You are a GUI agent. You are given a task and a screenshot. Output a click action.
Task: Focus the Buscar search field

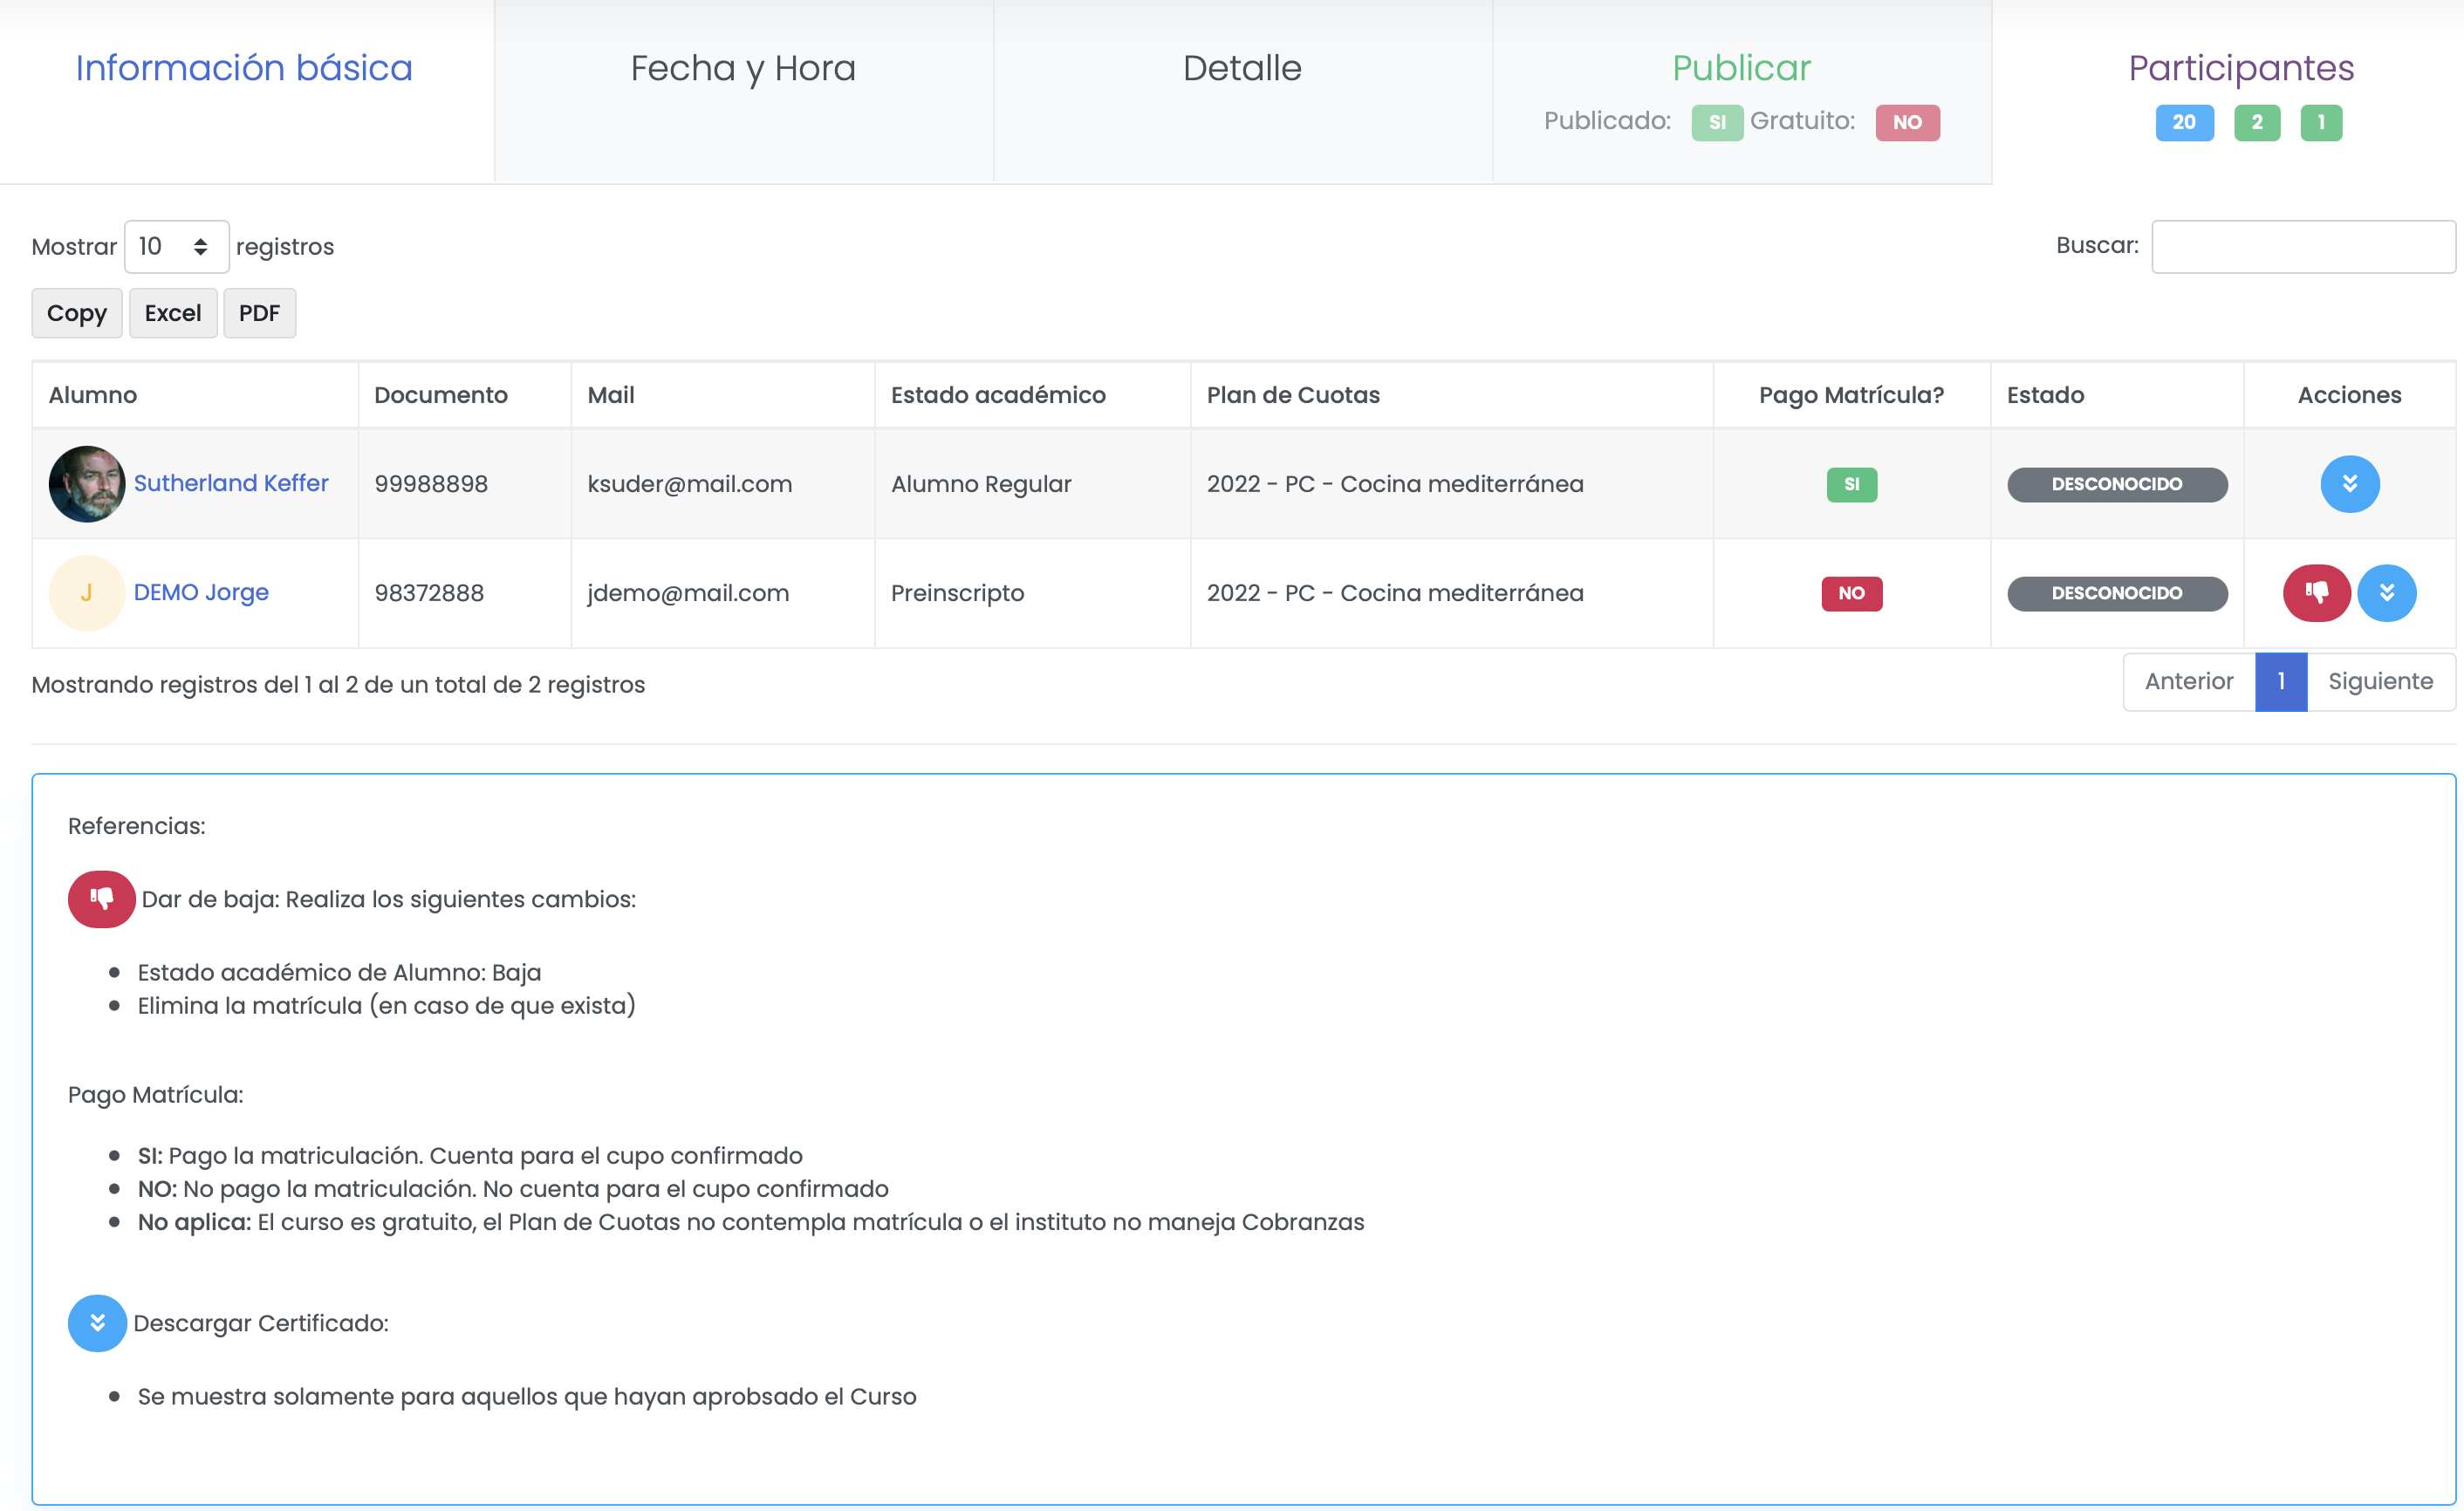click(x=2303, y=247)
